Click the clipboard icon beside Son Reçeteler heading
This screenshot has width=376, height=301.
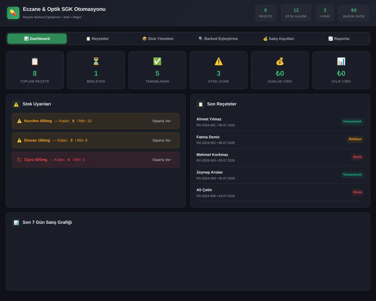coord(201,104)
